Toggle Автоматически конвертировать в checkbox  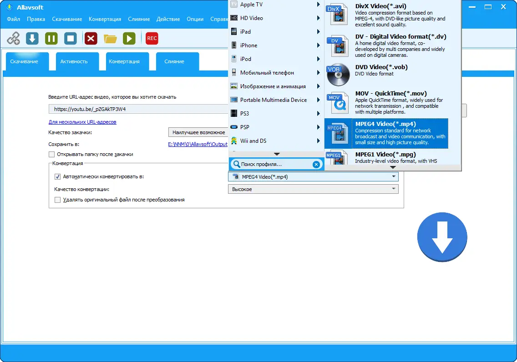coord(57,176)
